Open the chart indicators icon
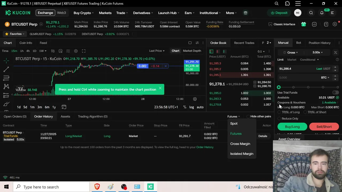The image size is (342, 192). click(x=61, y=51)
